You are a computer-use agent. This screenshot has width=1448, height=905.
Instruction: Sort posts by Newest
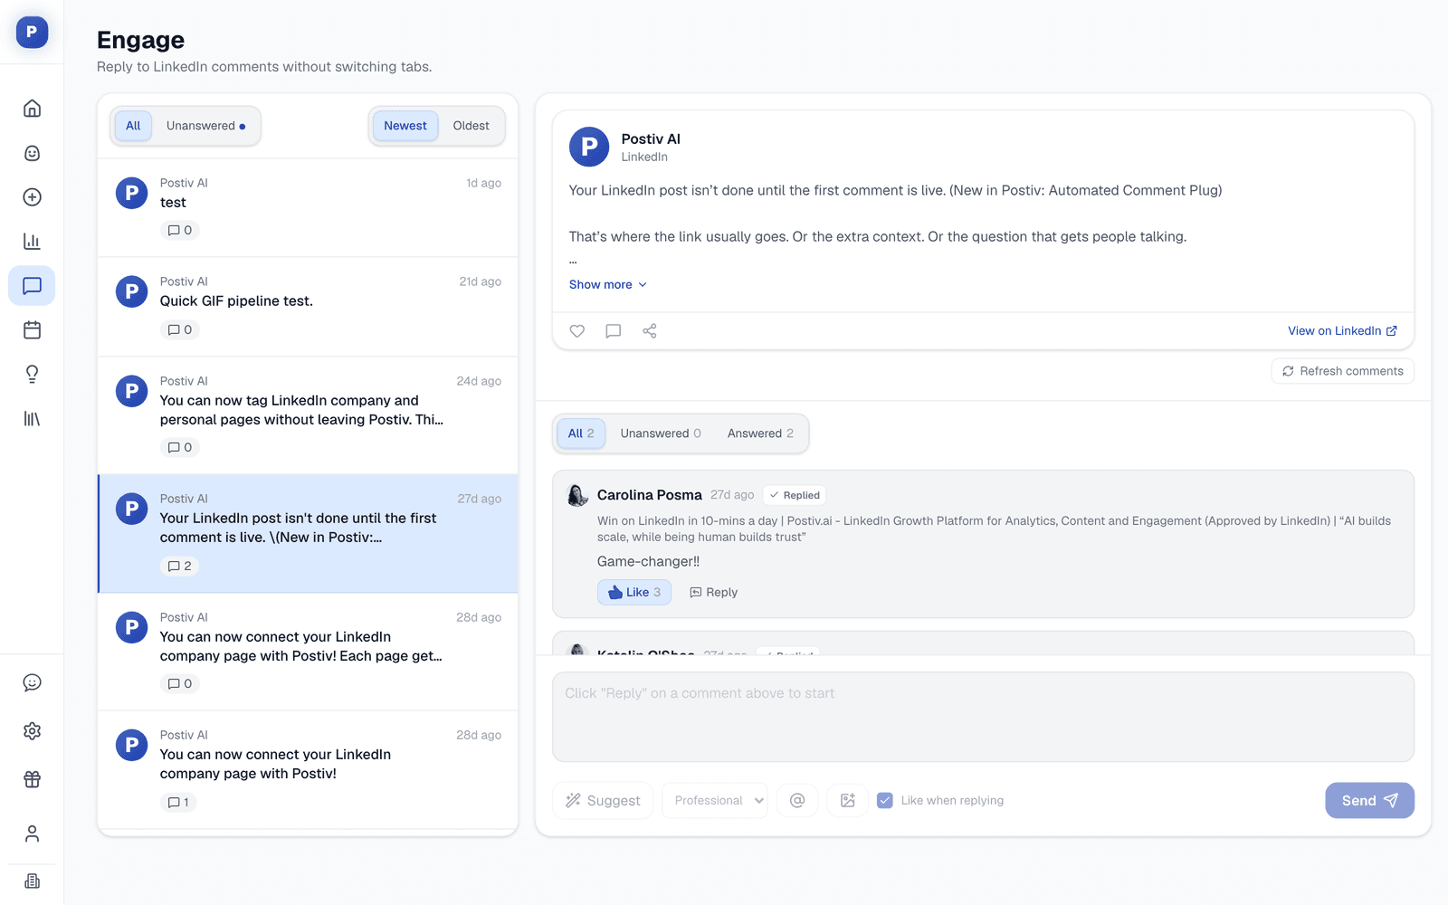tap(405, 126)
